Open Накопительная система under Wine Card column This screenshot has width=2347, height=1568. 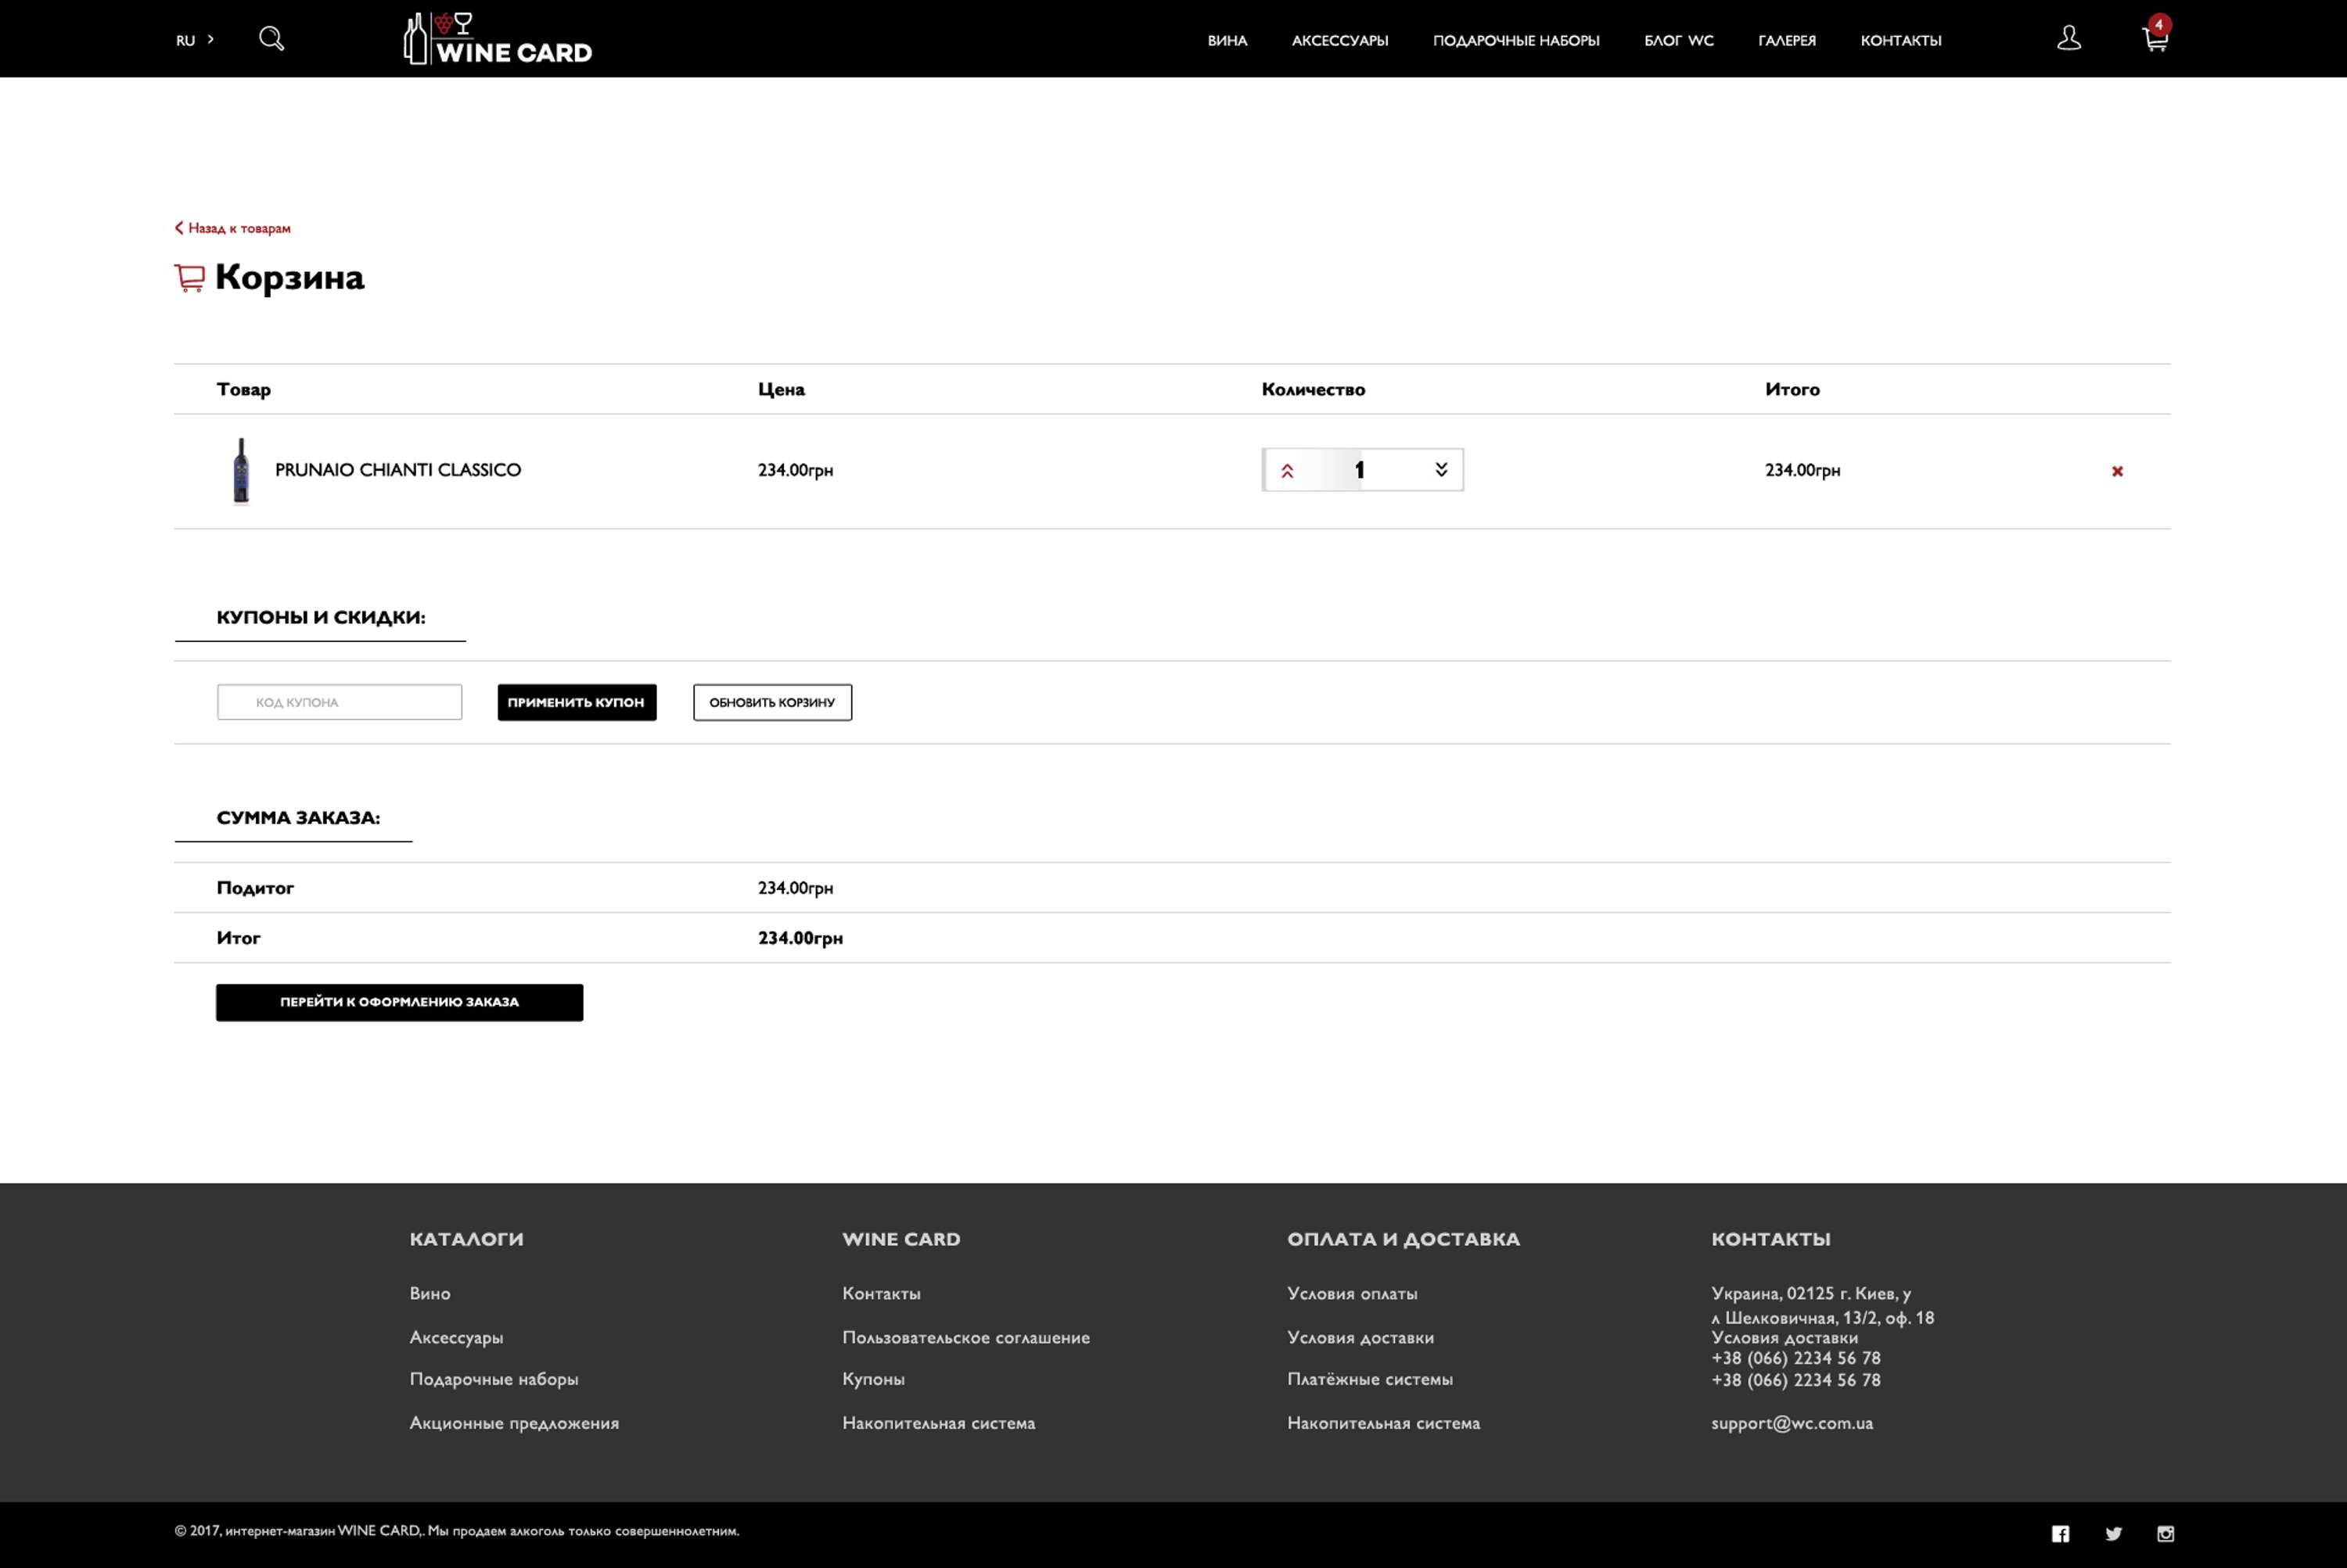(x=938, y=1423)
